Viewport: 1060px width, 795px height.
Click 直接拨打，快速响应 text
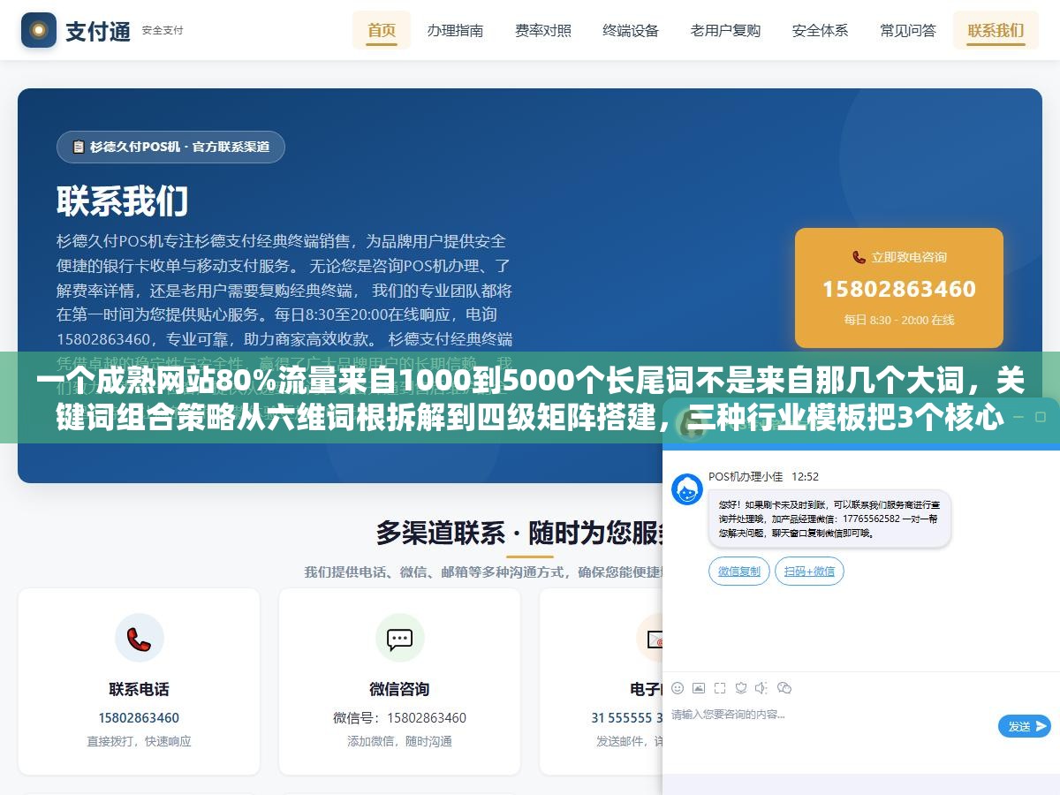point(139,741)
